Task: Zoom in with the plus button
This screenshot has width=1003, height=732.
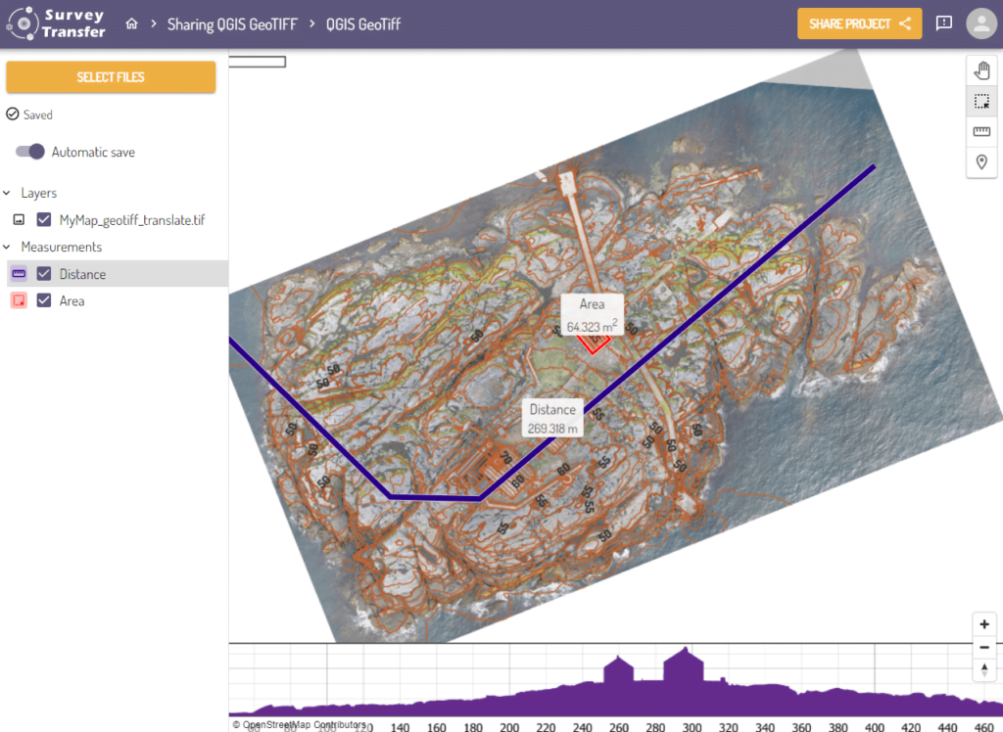Action: coord(984,624)
